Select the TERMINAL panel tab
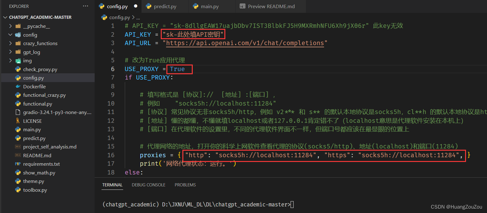The width and height of the screenshot is (487, 213). pyautogui.click(x=112, y=185)
